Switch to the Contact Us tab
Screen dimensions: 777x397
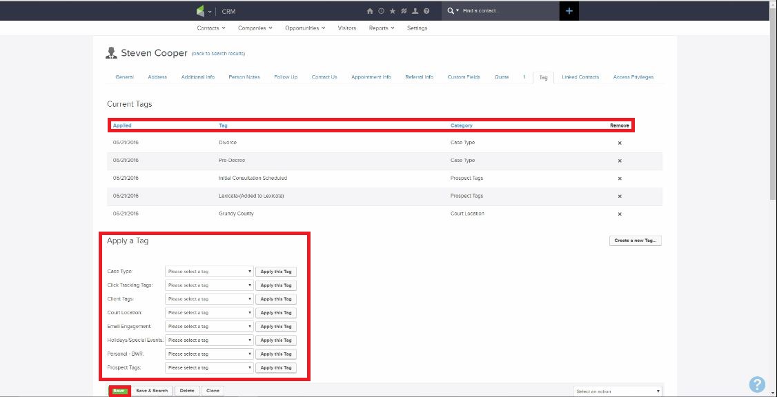click(x=324, y=77)
